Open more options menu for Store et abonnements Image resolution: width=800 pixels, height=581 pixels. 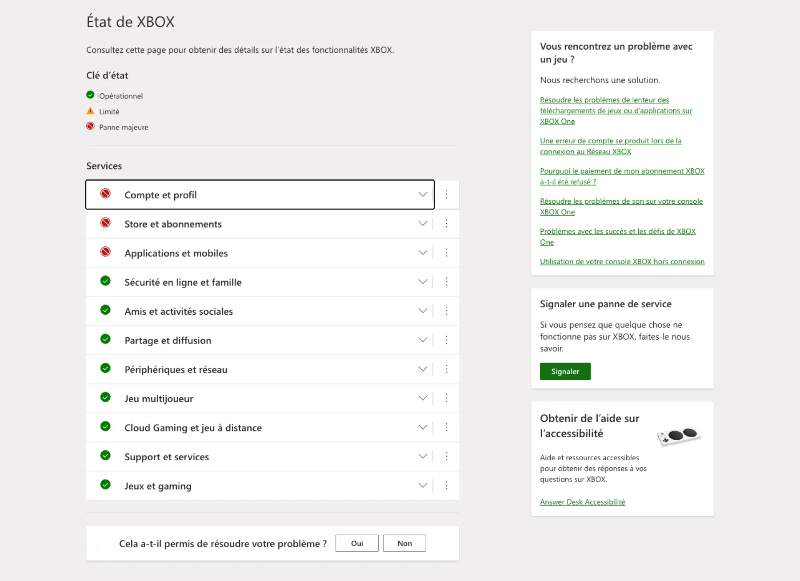point(447,223)
